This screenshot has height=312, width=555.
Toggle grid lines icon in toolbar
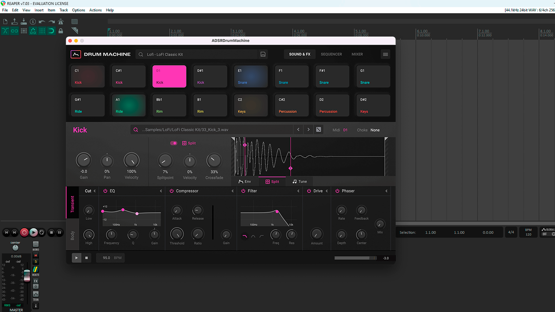tap(42, 31)
